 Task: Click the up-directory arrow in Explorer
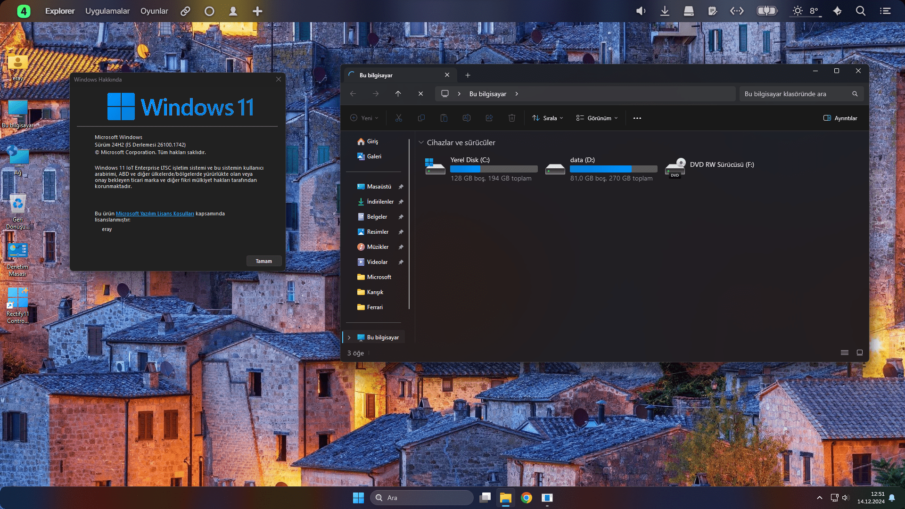398,94
